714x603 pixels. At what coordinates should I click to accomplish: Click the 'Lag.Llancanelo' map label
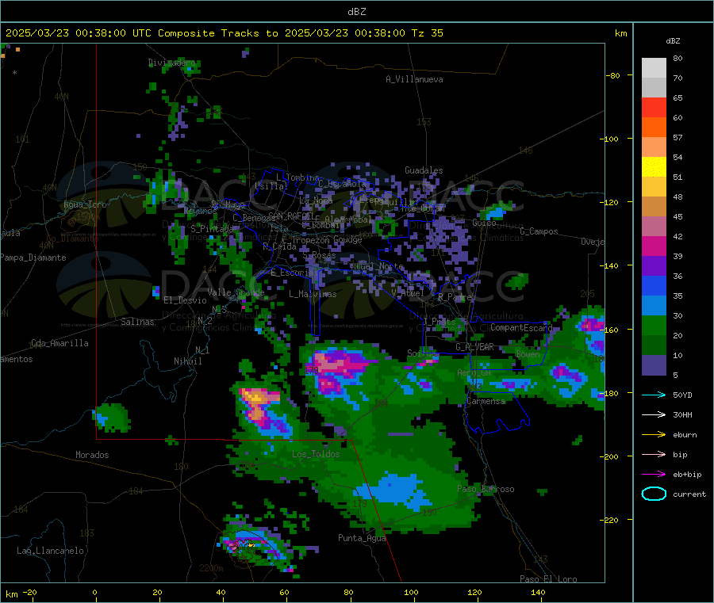coord(50,551)
